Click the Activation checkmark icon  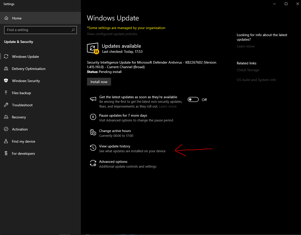pyautogui.click(x=6, y=129)
